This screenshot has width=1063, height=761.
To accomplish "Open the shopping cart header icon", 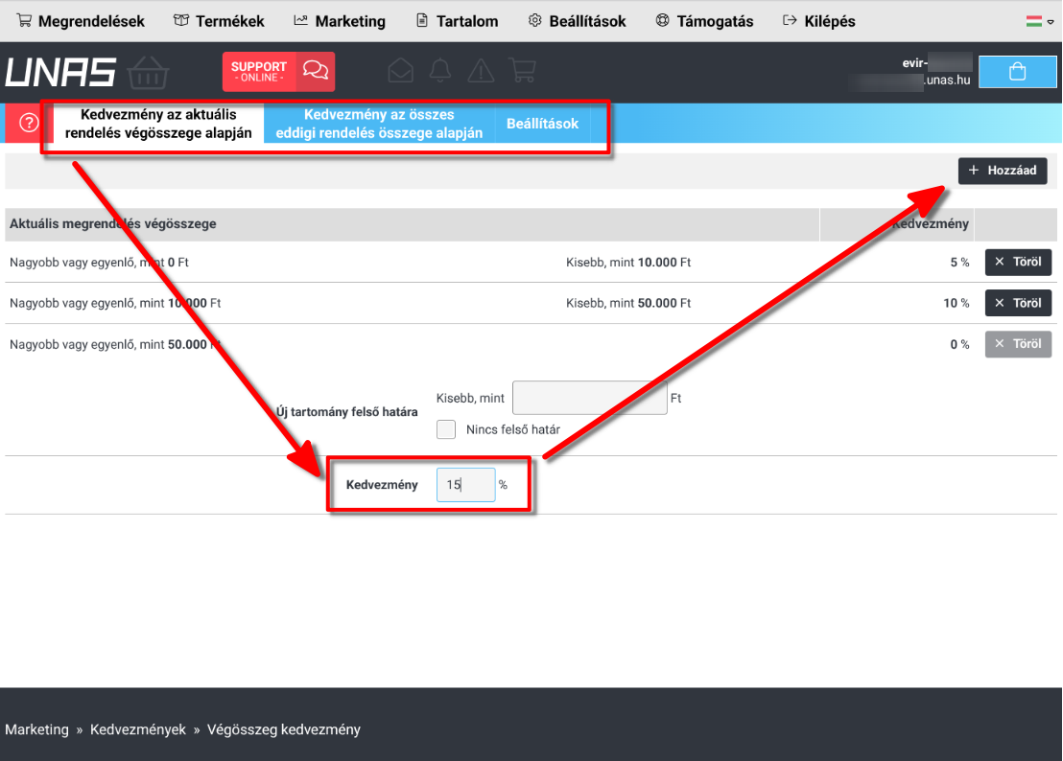I will pyautogui.click(x=523, y=70).
